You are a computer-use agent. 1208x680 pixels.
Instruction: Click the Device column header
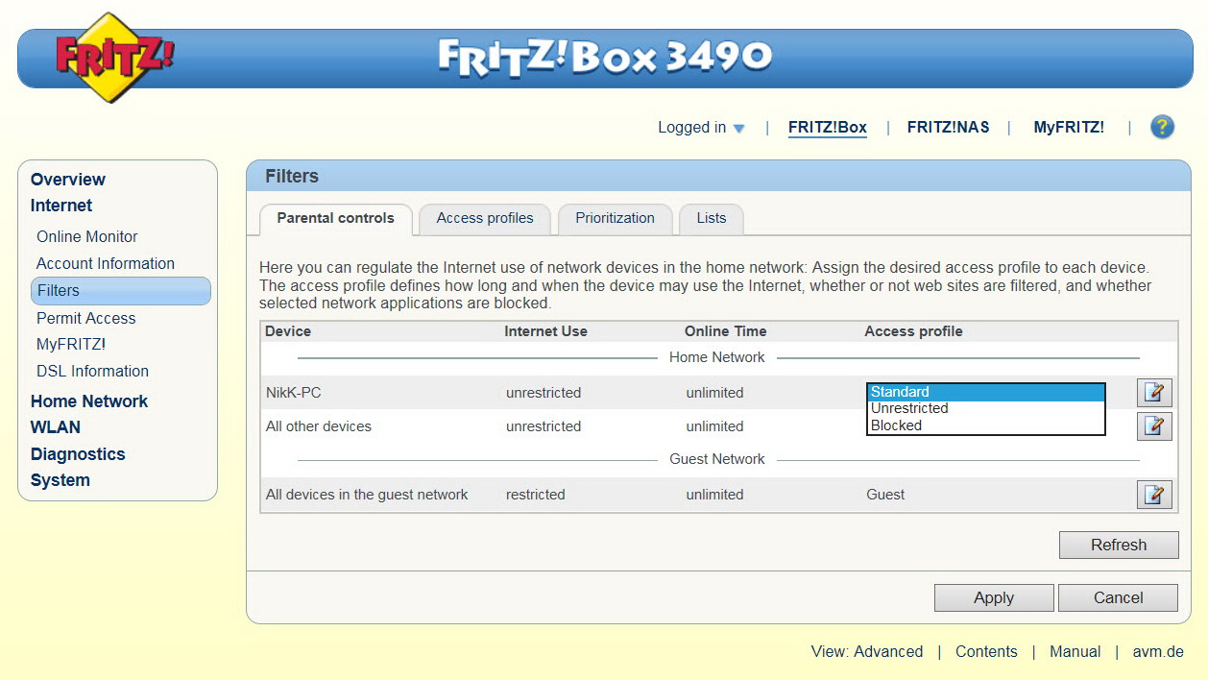click(x=288, y=331)
